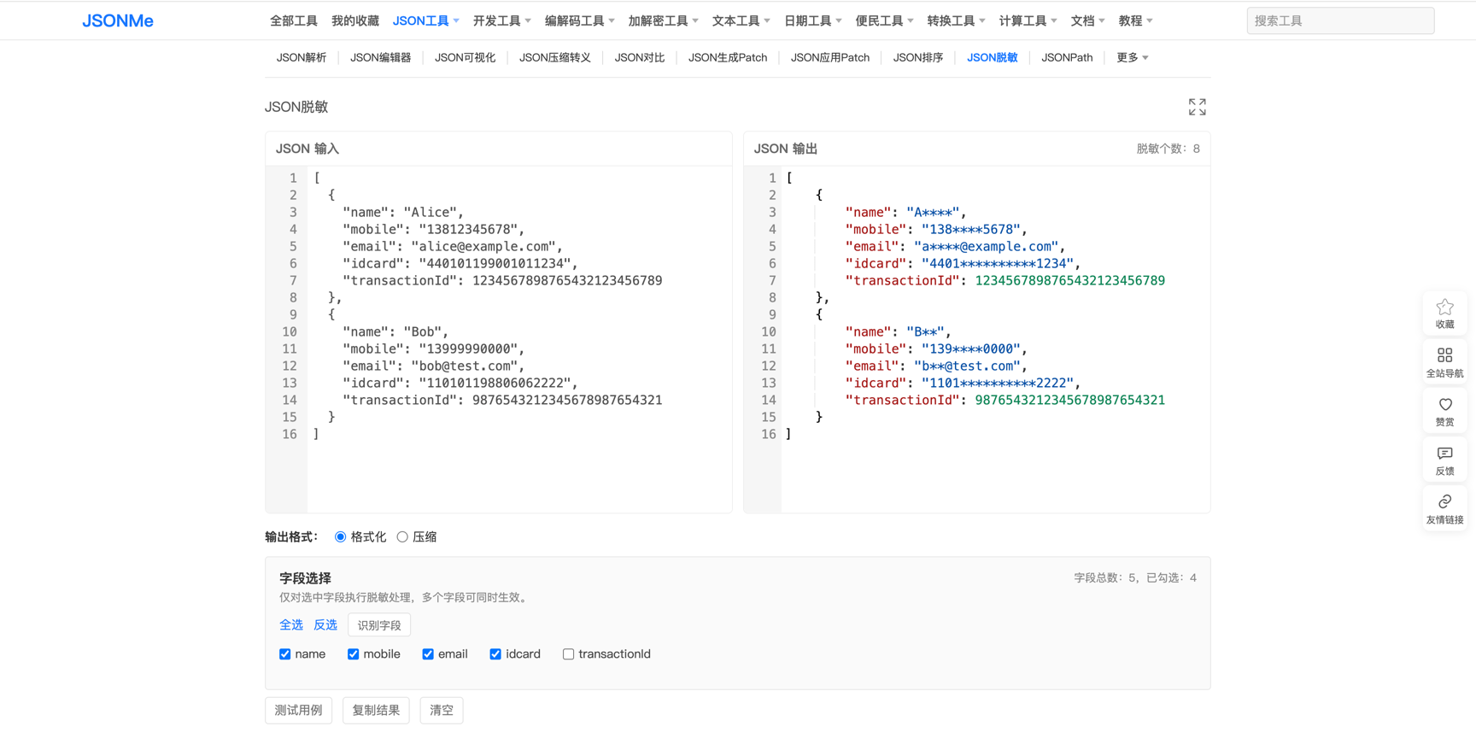Viewport: 1476px width, 744px height.
Task: Expand the 更多 sub-nav dropdown
Action: (x=1132, y=58)
